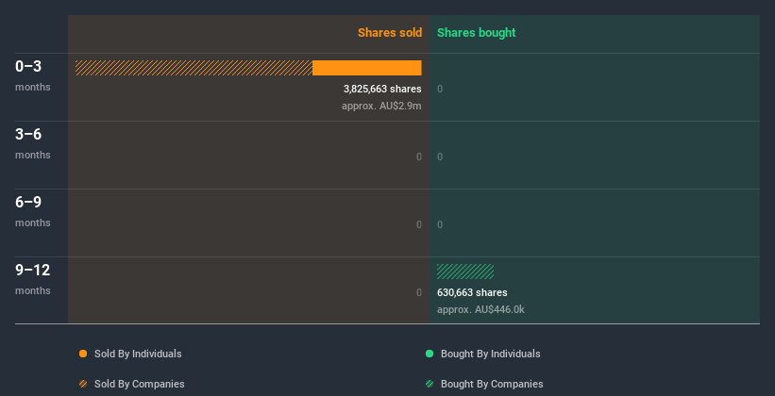Toggle the Bought By Companies legend label

[x=492, y=384]
